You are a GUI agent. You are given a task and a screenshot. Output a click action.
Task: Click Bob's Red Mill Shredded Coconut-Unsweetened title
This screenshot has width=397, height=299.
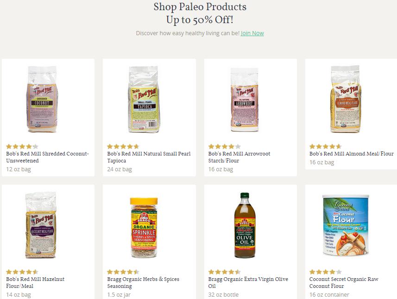pyautogui.click(x=47, y=157)
